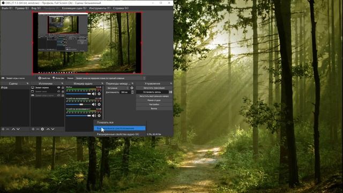The image size is (343, 193).
Task: Toggle the lock of the game capture source
Action: click(x=63, y=95)
